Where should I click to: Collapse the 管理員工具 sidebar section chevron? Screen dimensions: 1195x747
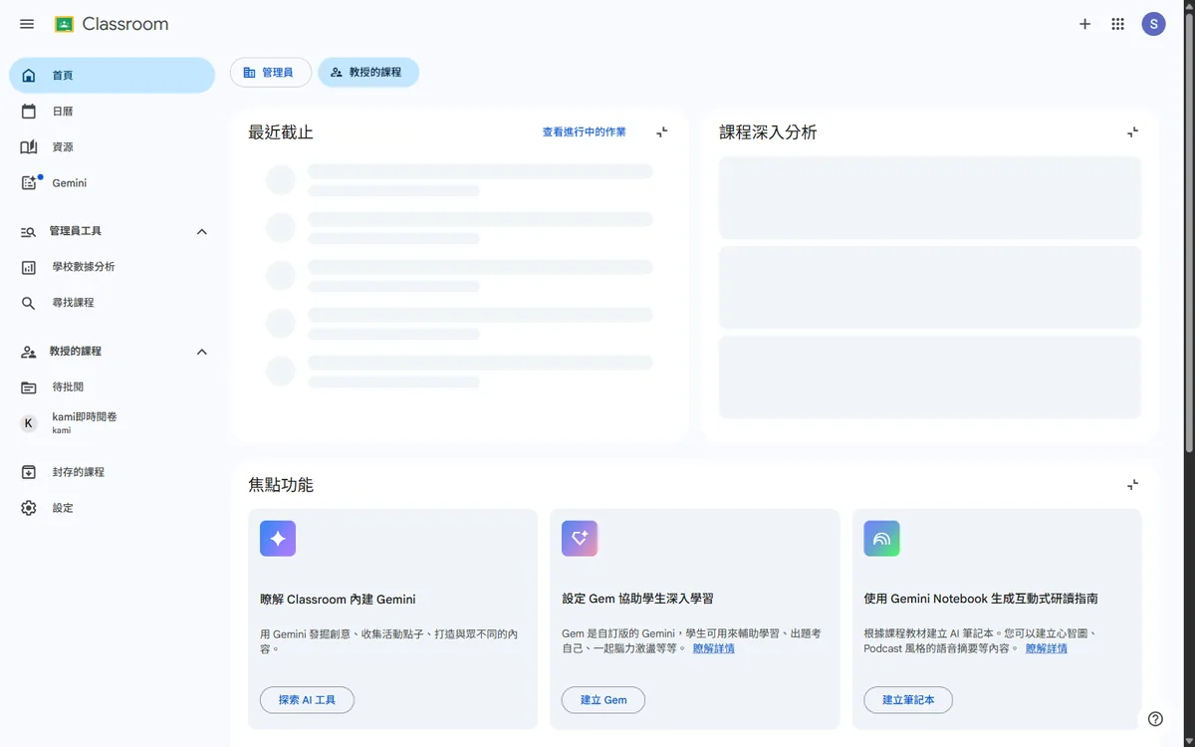pyautogui.click(x=202, y=232)
